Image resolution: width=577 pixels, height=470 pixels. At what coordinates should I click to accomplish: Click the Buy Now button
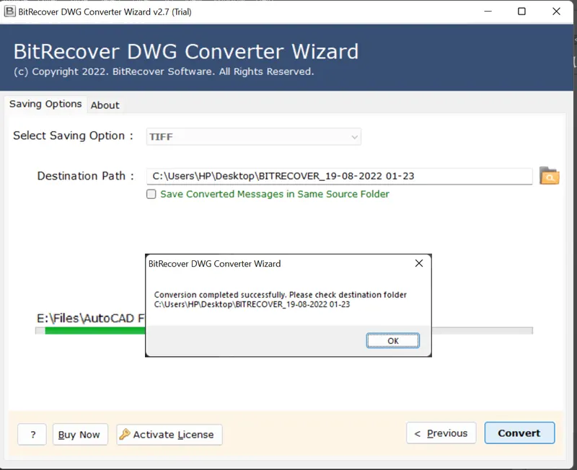point(79,434)
